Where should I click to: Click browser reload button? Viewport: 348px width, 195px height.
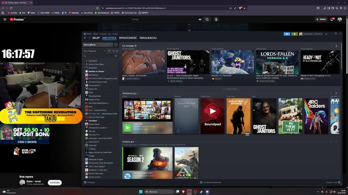coord(11,8)
